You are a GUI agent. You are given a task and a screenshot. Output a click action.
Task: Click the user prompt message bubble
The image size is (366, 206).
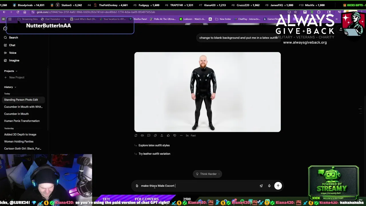click(x=238, y=38)
